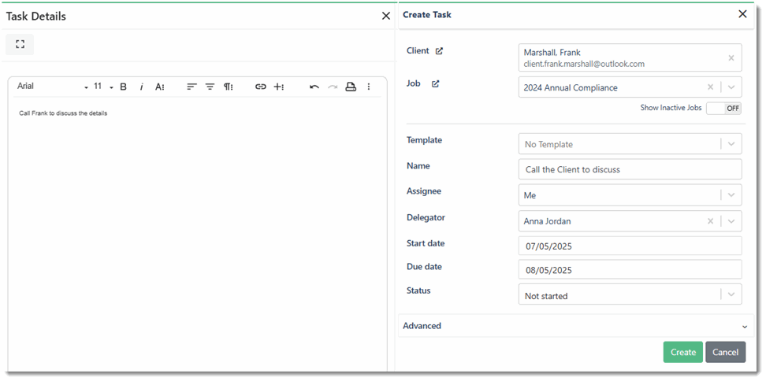Open paragraph format options
766x381 pixels.
(x=228, y=87)
